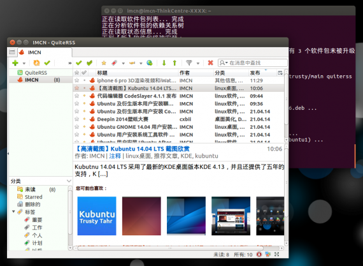
Task: Select the orange 个人 label
Action: 33,235
